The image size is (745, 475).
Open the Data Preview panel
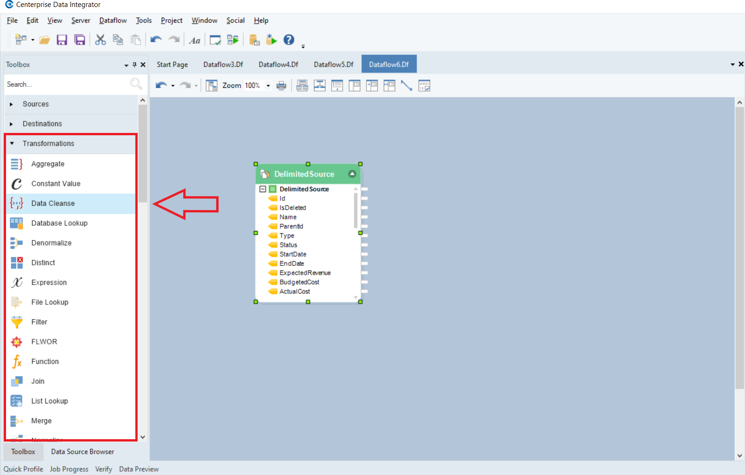pyautogui.click(x=139, y=469)
